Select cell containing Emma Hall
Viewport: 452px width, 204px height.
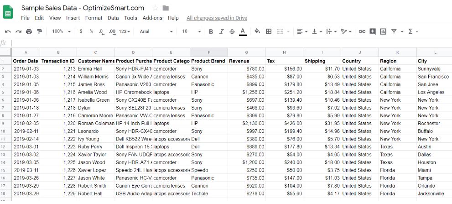click(95, 69)
